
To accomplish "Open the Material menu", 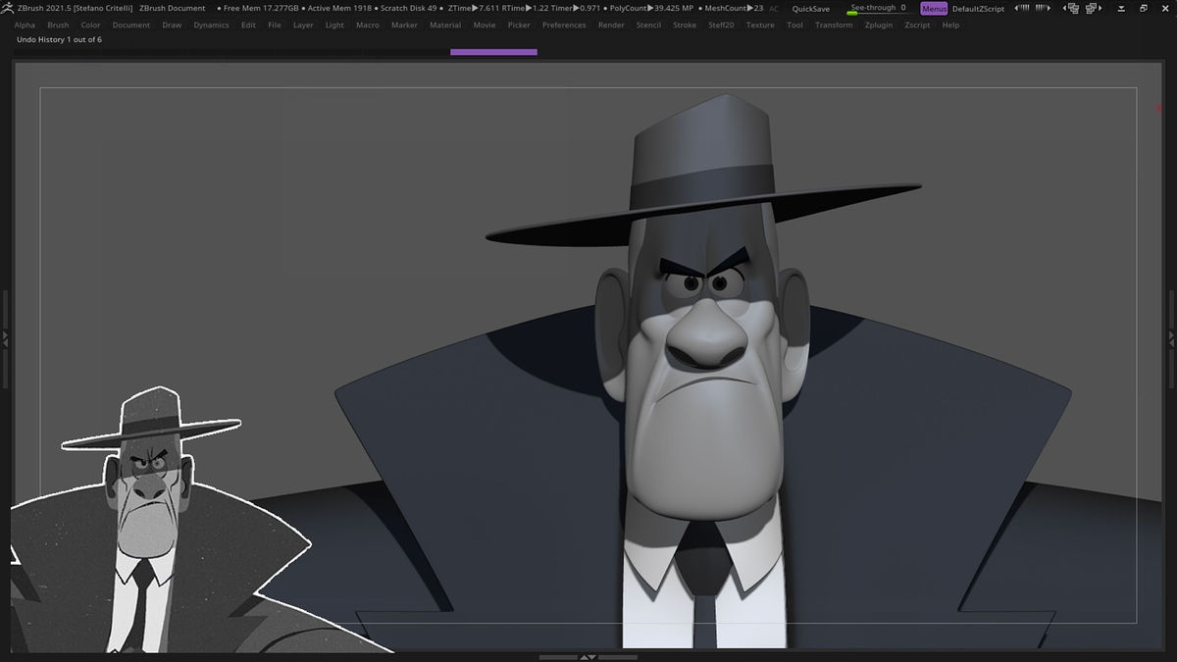I will (x=445, y=25).
